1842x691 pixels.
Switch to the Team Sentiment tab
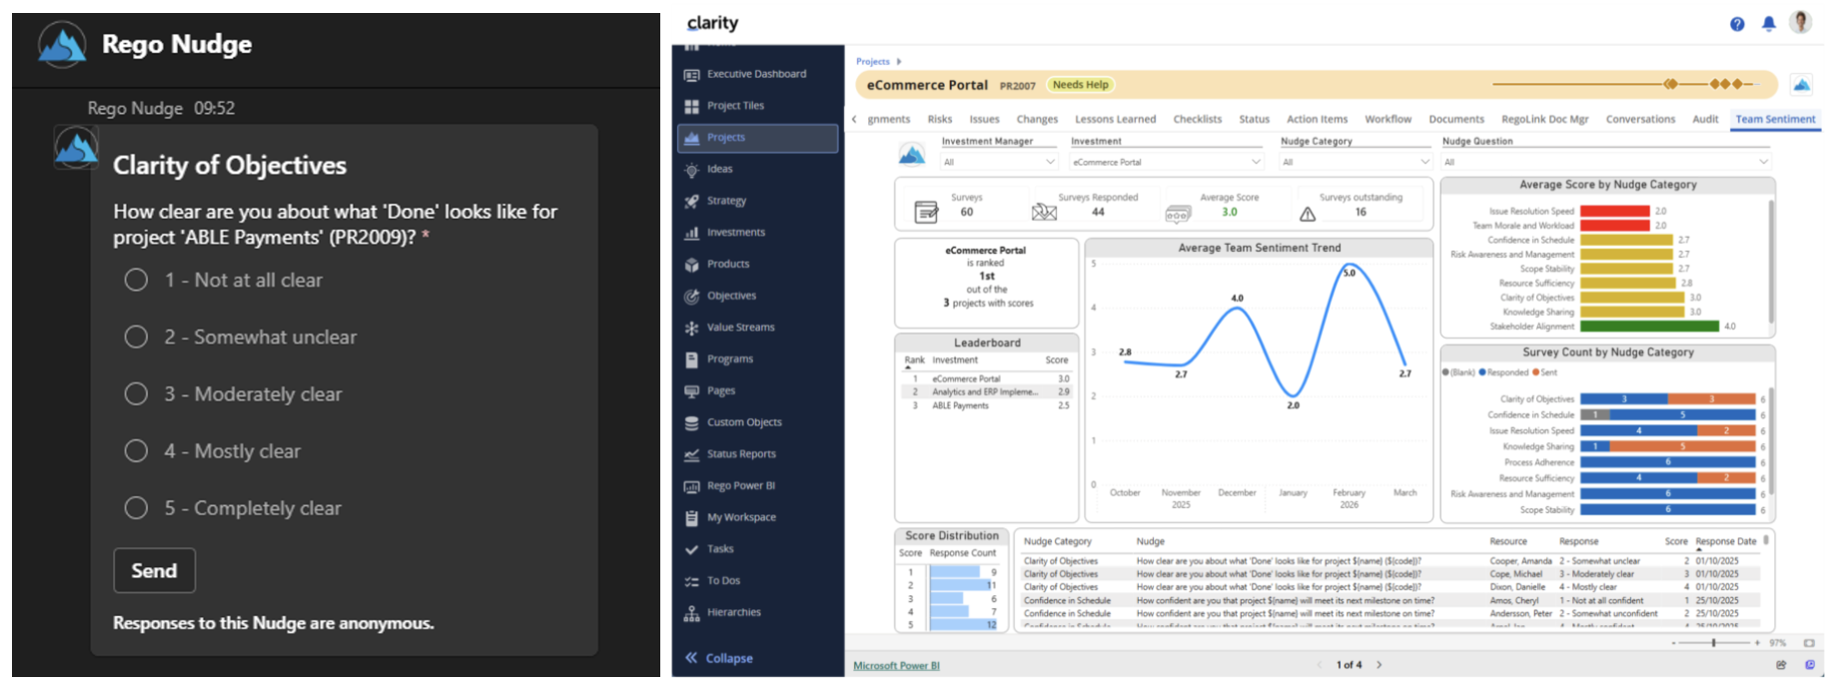[x=1775, y=120]
